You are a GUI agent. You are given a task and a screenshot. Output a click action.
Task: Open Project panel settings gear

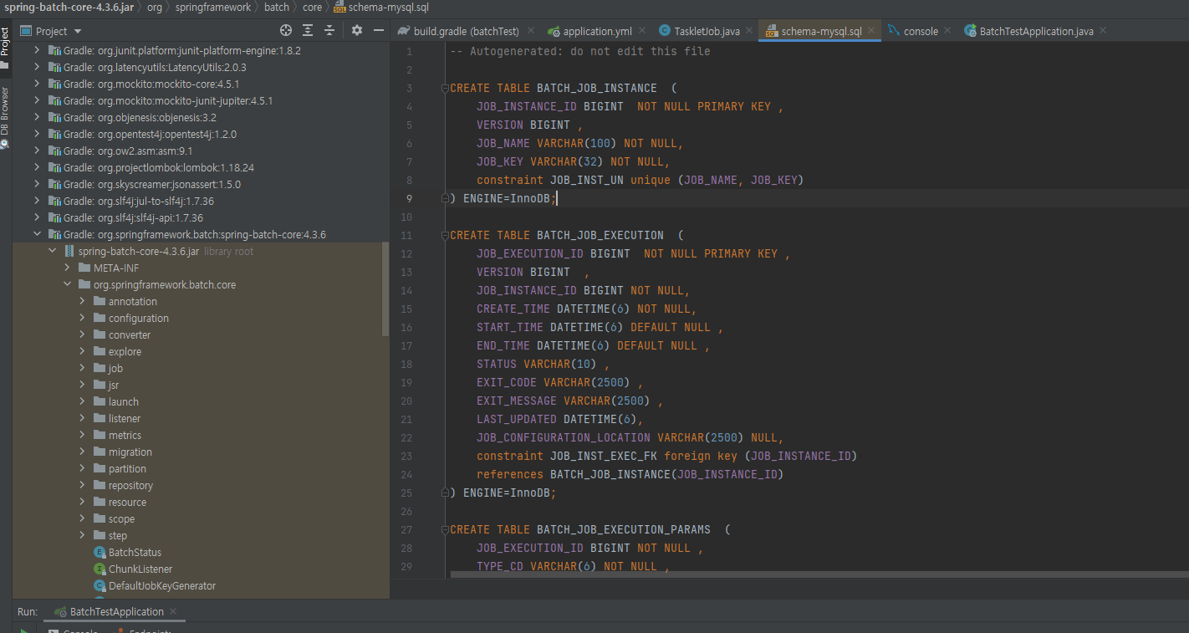(357, 31)
